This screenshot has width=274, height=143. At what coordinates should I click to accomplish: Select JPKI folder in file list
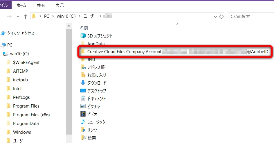tap(91, 60)
